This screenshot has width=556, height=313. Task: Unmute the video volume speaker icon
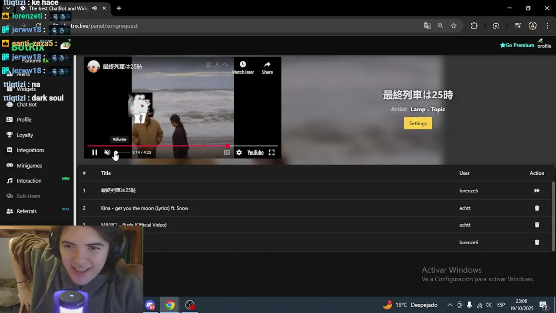[x=107, y=153]
